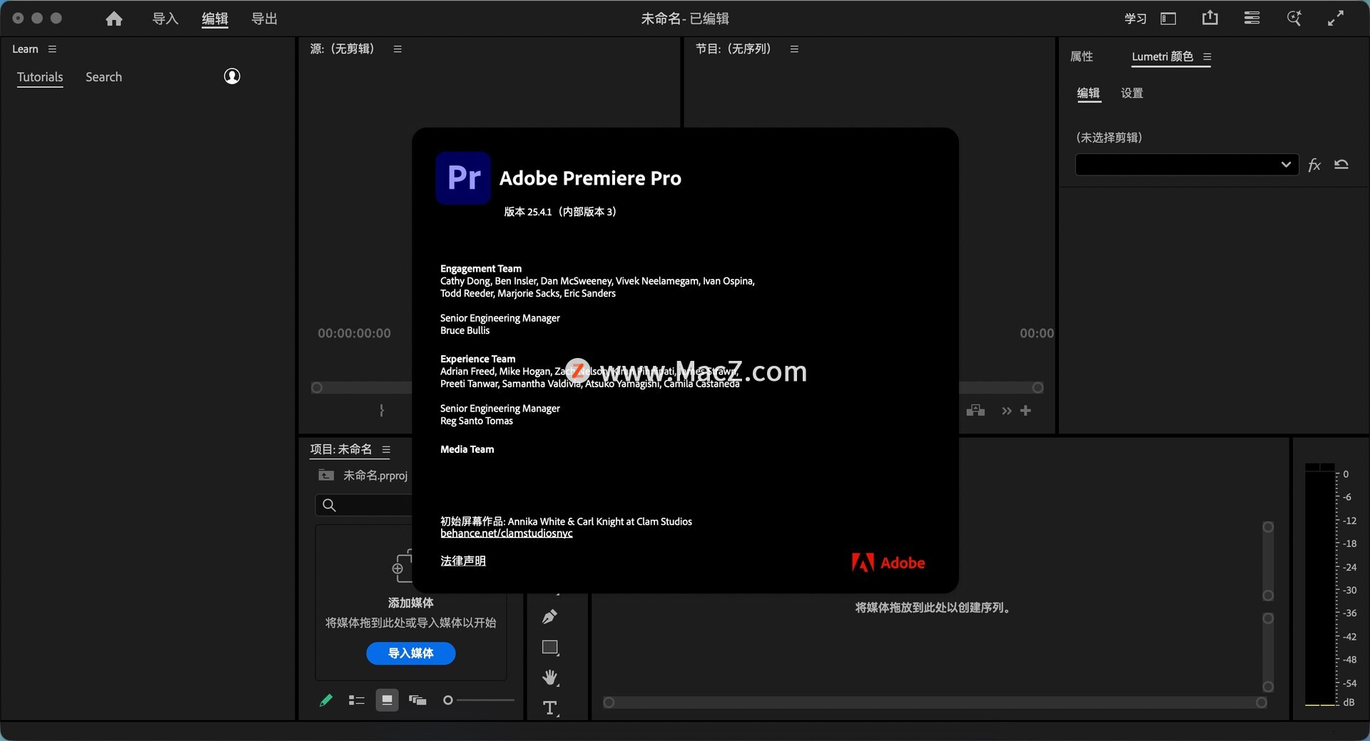Image resolution: width=1370 pixels, height=741 pixels.
Task: Select the Pen tool
Action: click(549, 617)
